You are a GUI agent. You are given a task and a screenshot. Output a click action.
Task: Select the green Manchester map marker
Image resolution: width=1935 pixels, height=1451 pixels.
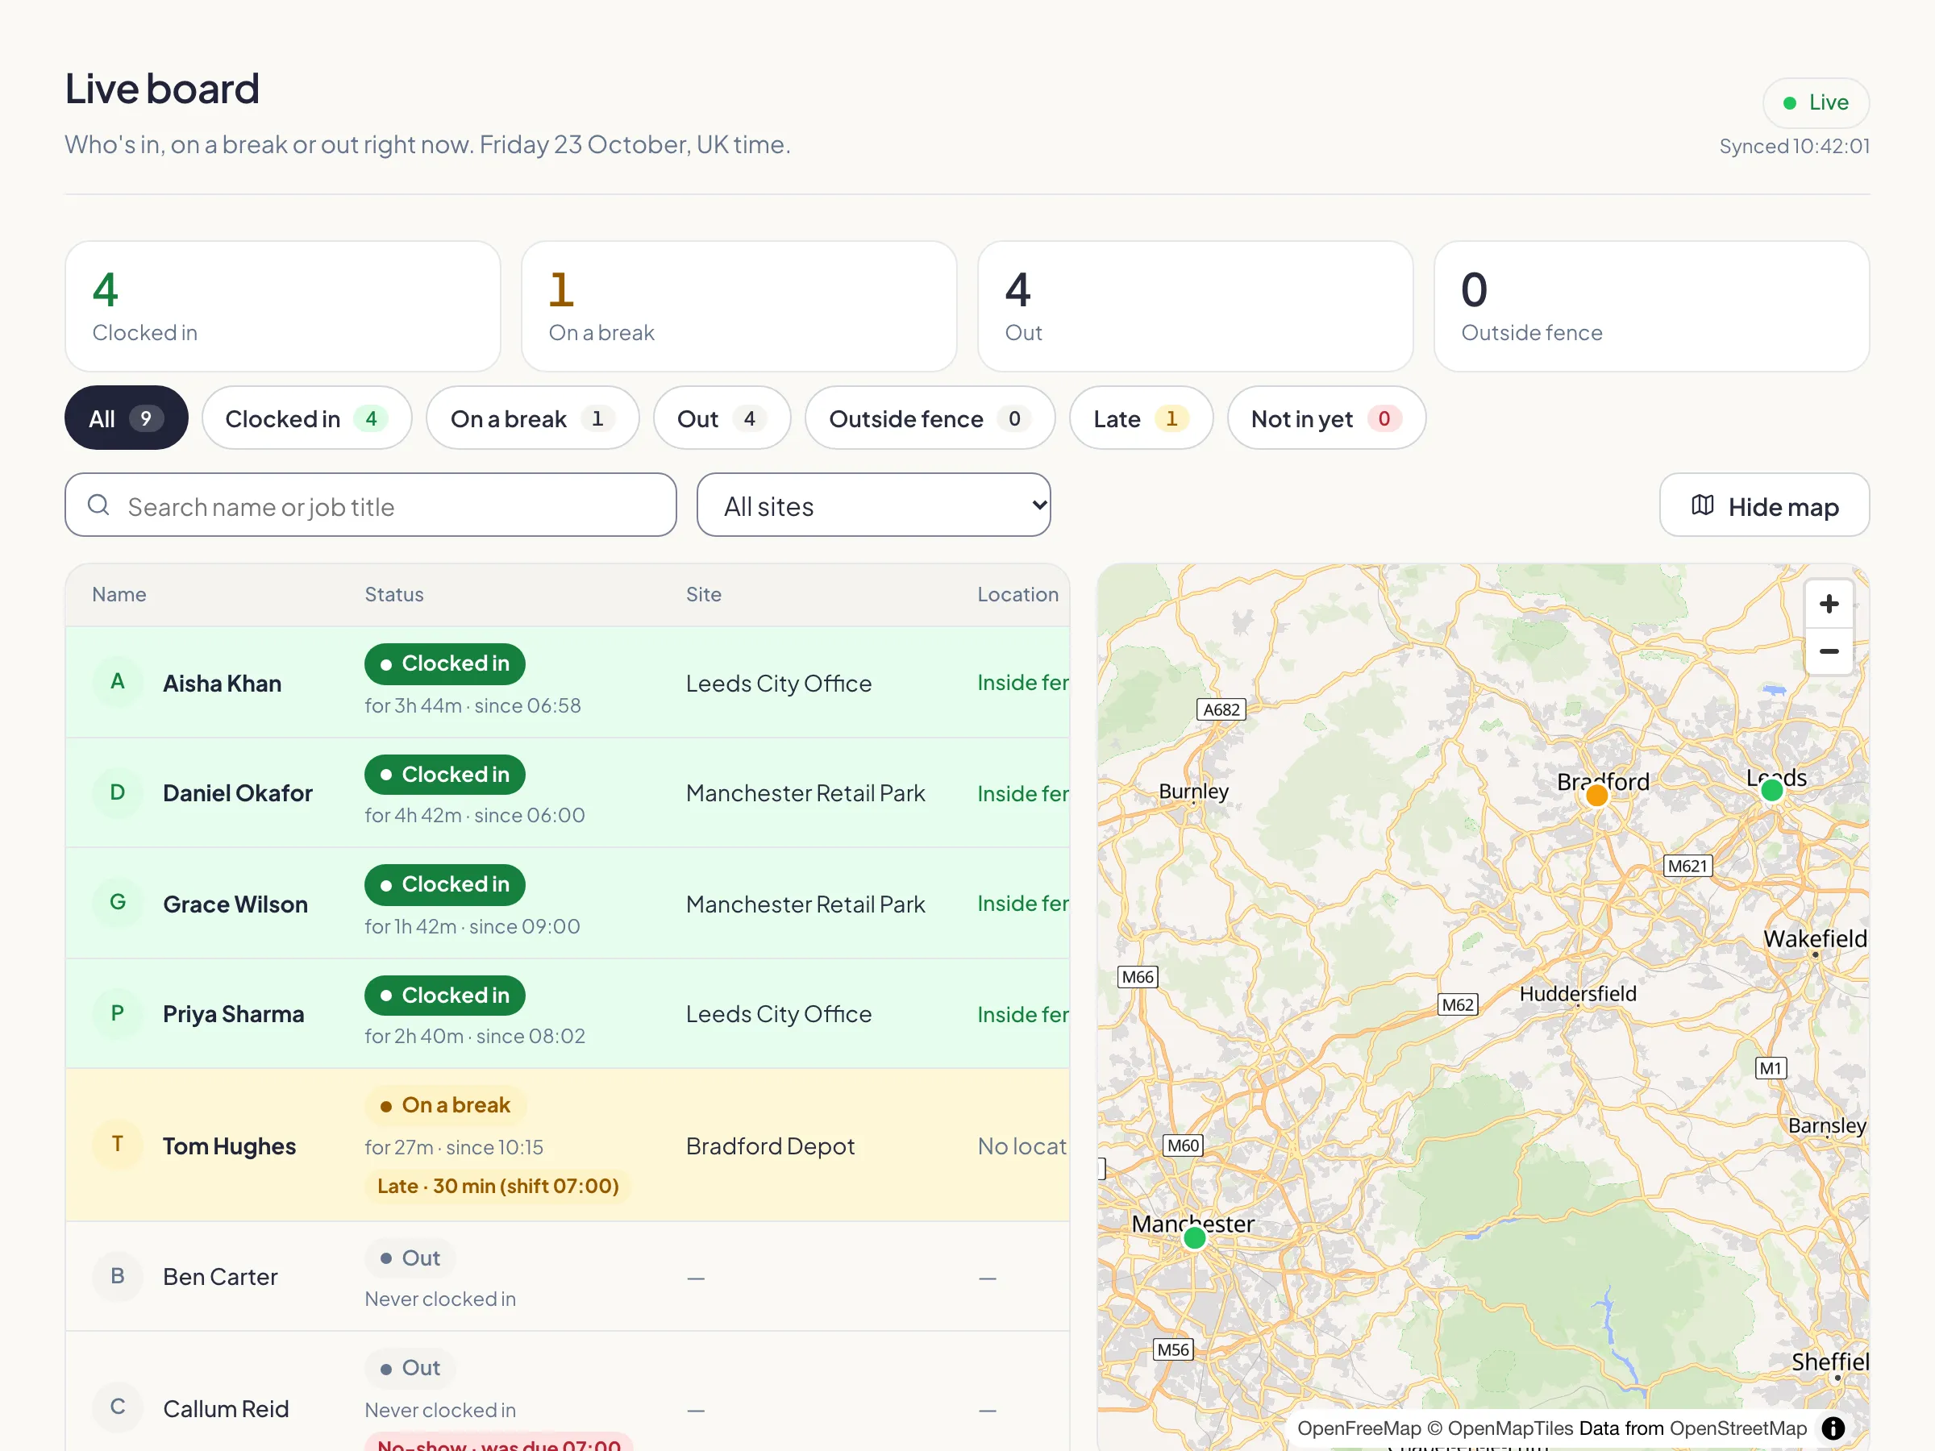[1194, 1238]
